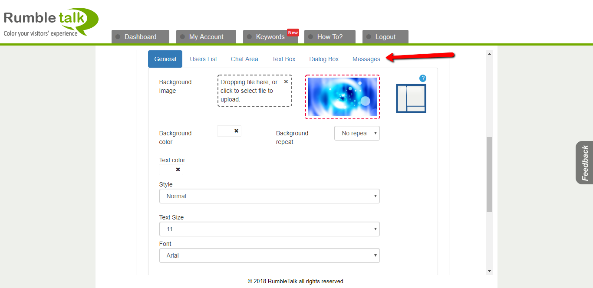The width and height of the screenshot is (593, 288).
Task: Switch to the Chat Area tab
Action: click(x=244, y=59)
